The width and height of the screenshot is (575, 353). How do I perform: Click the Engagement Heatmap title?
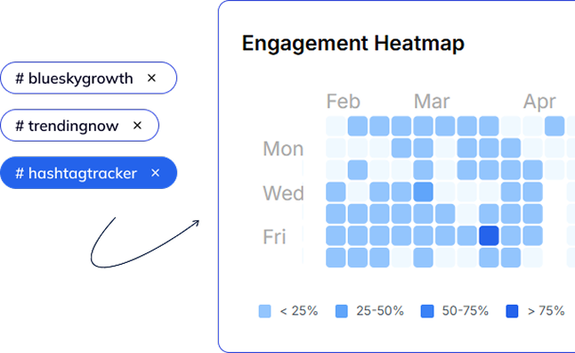pyautogui.click(x=353, y=44)
